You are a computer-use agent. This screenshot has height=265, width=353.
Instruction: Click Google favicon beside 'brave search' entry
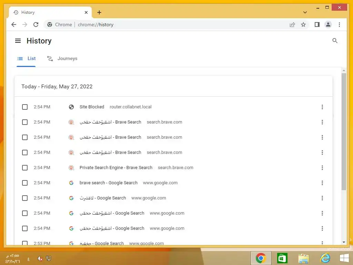[x=71, y=183]
